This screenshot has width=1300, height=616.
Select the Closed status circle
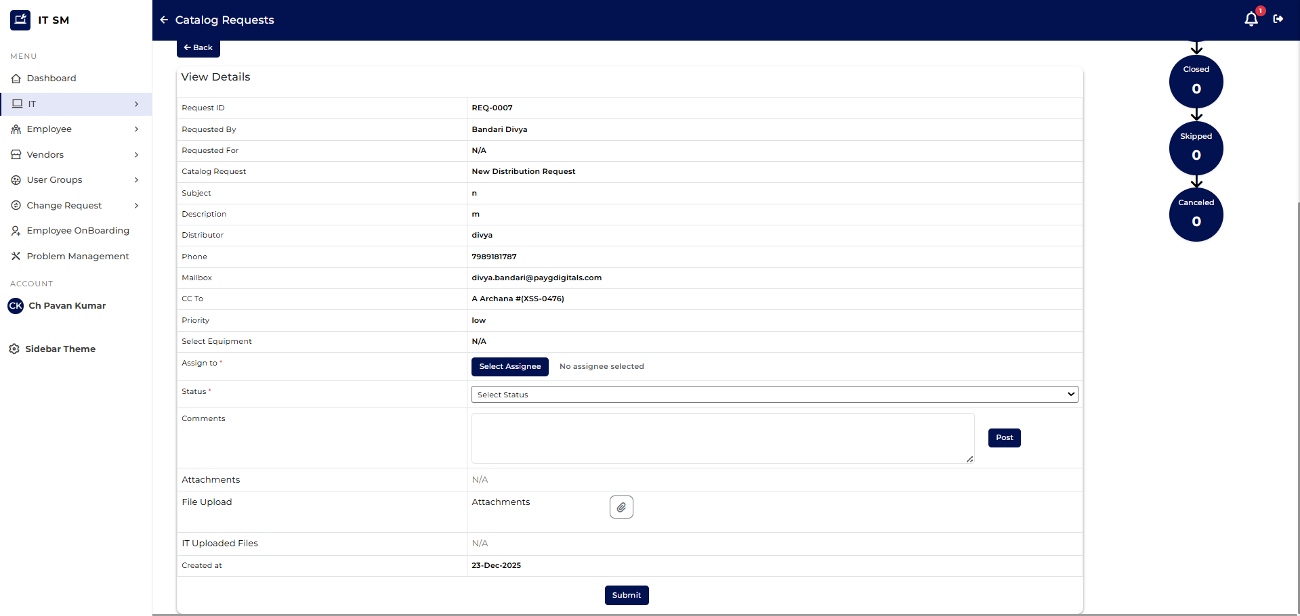point(1196,81)
